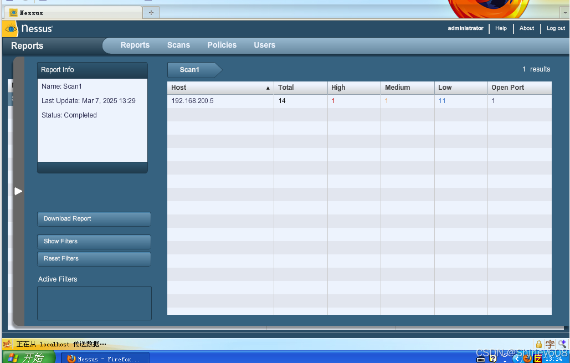Click the 1 results count label
The image size is (570, 363).
tap(536, 69)
